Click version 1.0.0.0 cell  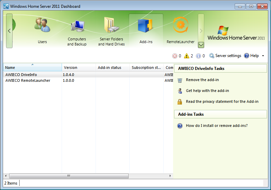click(68, 80)
